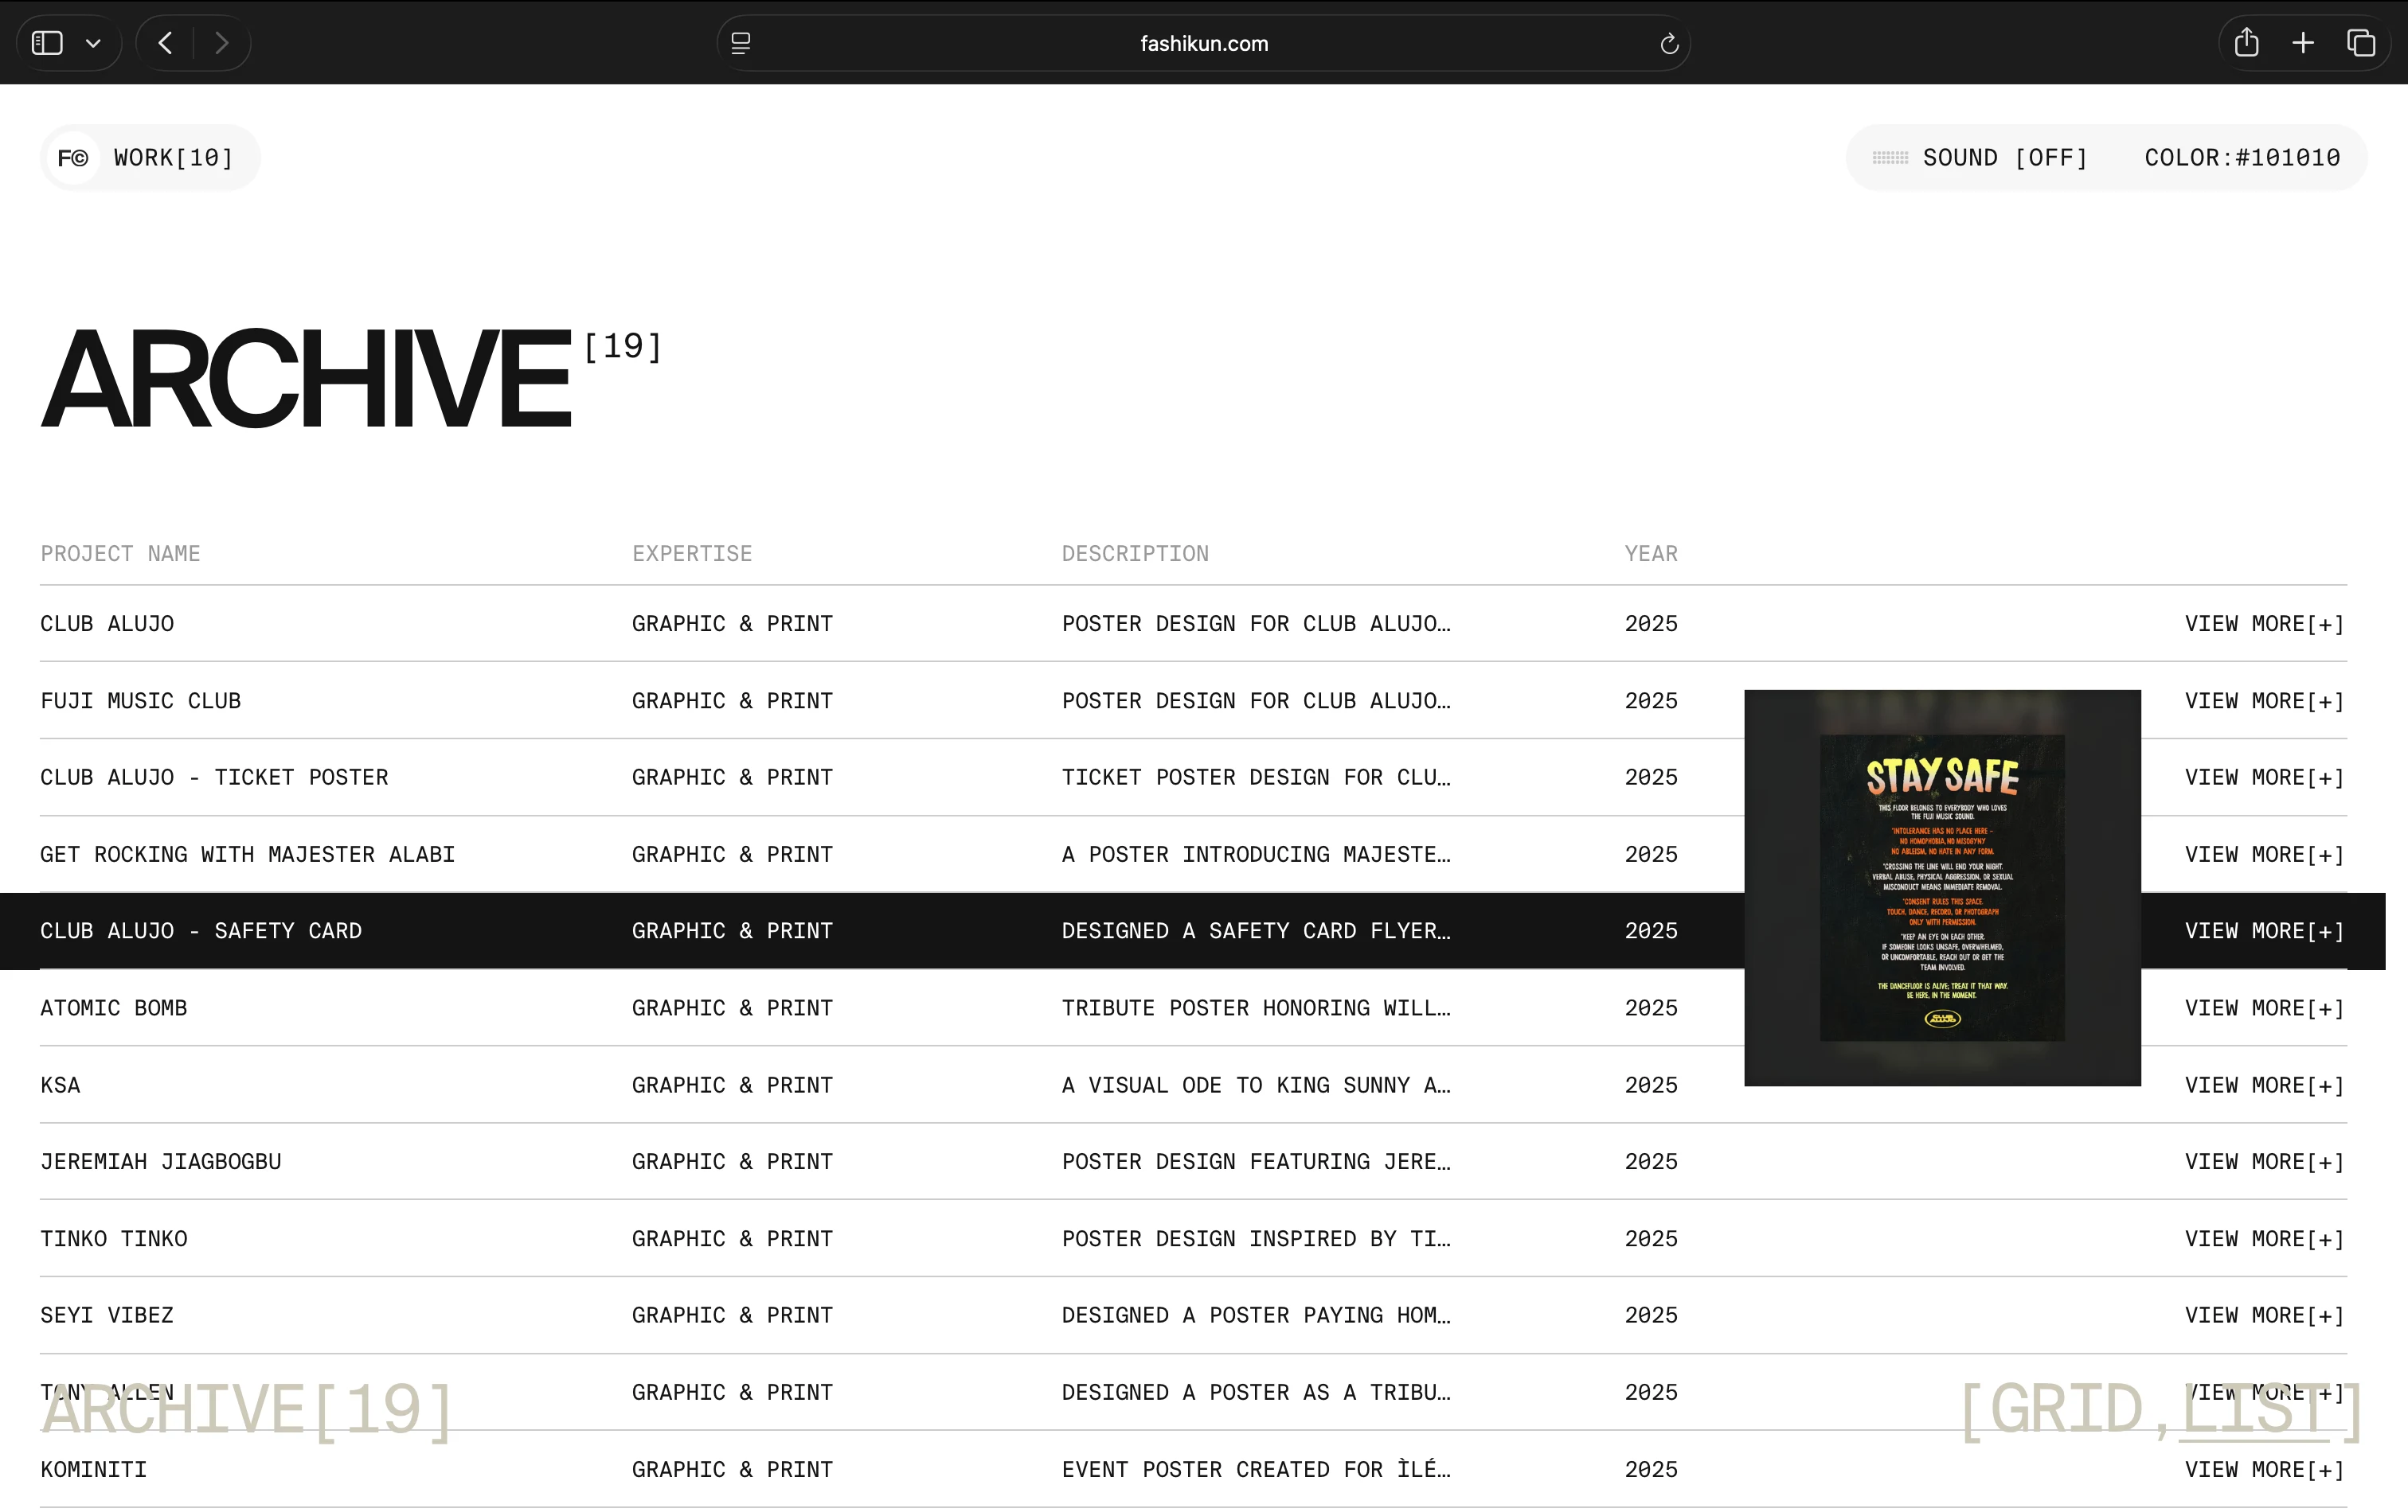Select the CLUB ALUJO - SAFETY CARD project
2408x1512 pixels.
click(201, 930)
